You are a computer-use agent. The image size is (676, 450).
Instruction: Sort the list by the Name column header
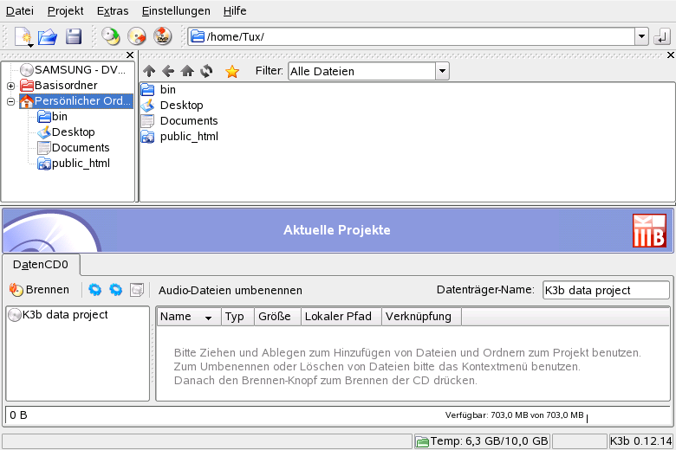pyautogui.click(x=188, y=317)
